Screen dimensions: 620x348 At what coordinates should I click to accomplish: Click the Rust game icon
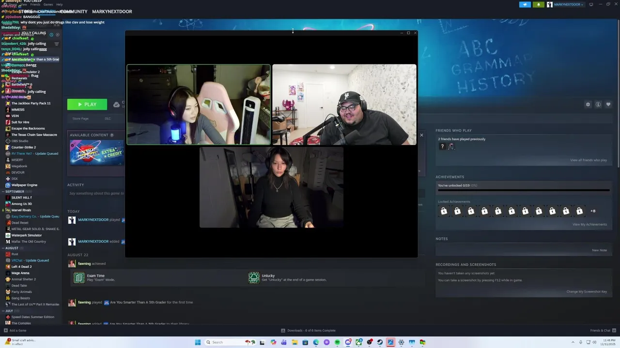(x=8, y=254)
